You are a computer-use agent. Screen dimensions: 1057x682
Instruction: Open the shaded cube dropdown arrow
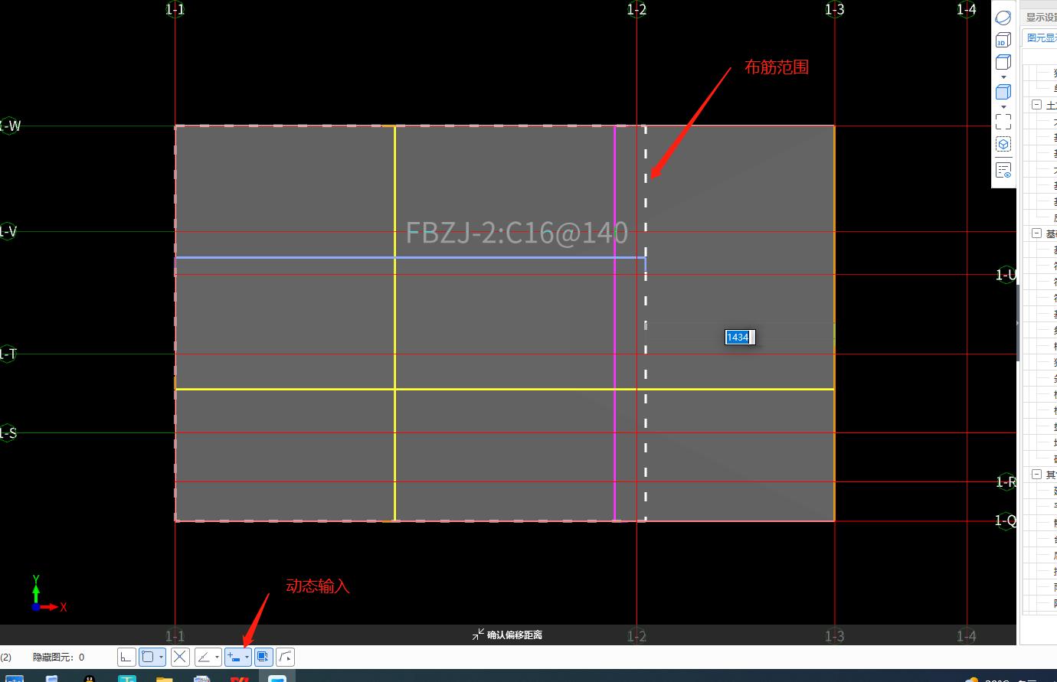click(x=1003, y=106)
